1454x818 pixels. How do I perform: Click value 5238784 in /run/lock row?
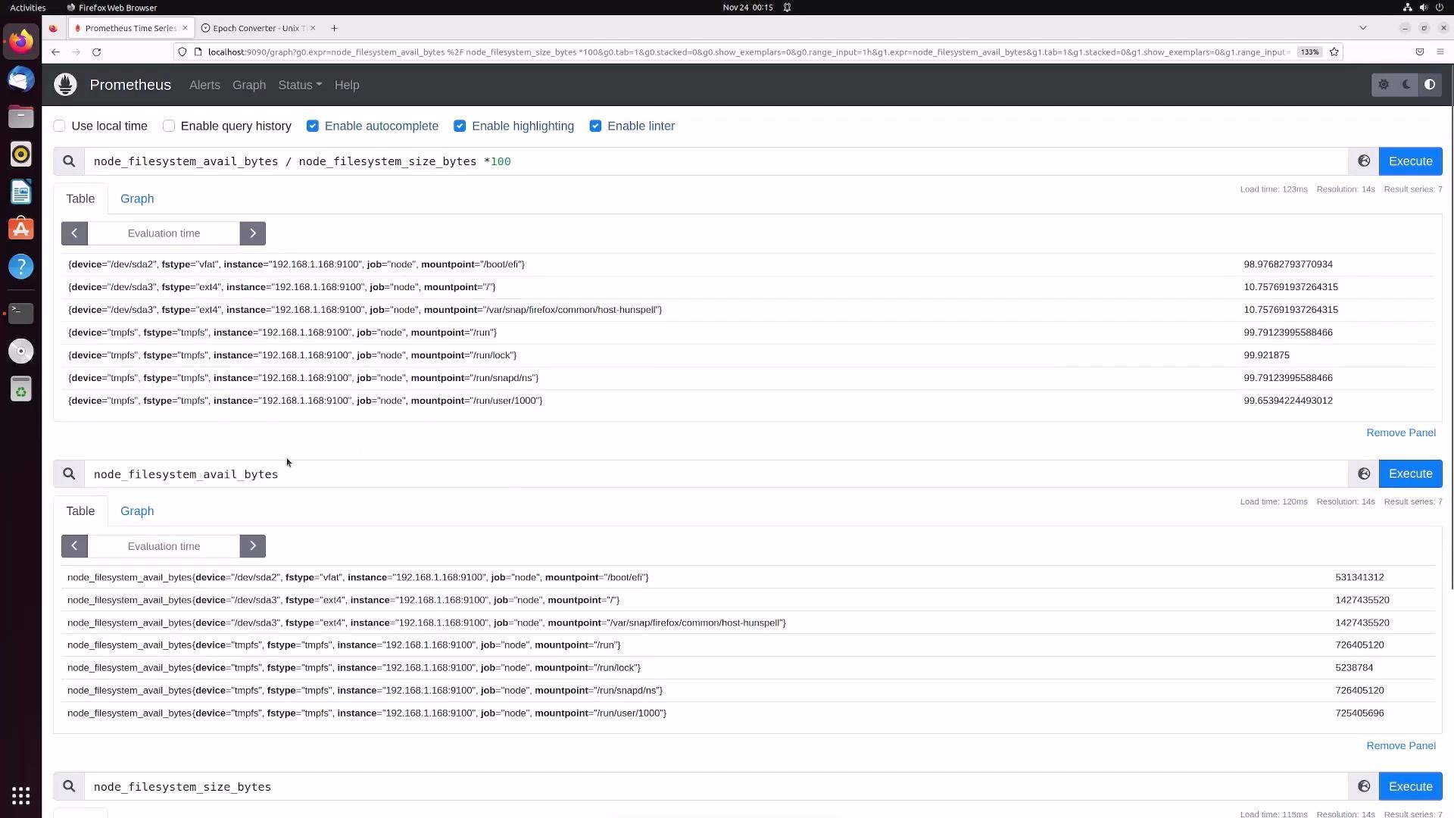[x=1354, y=668]
